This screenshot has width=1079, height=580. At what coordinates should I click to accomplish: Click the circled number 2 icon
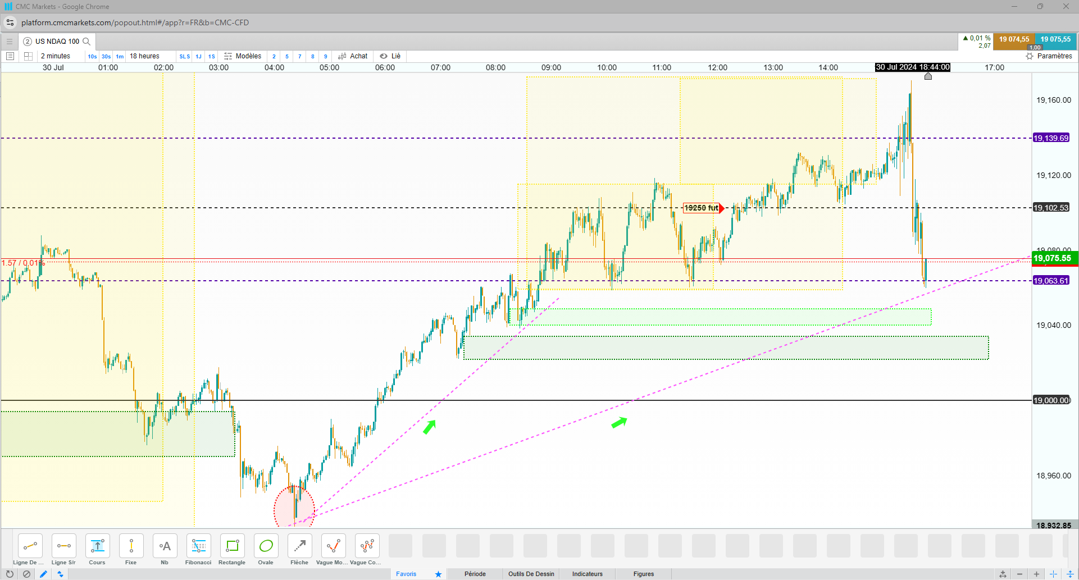tap(28, 42)
